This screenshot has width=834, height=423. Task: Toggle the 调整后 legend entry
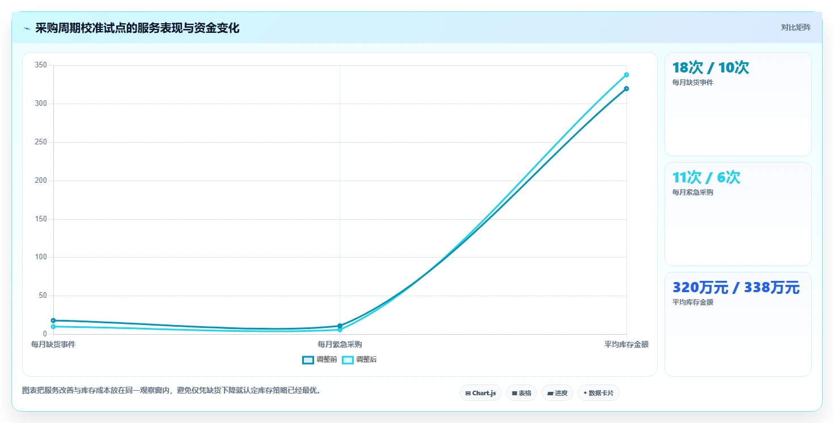(359, 360)
